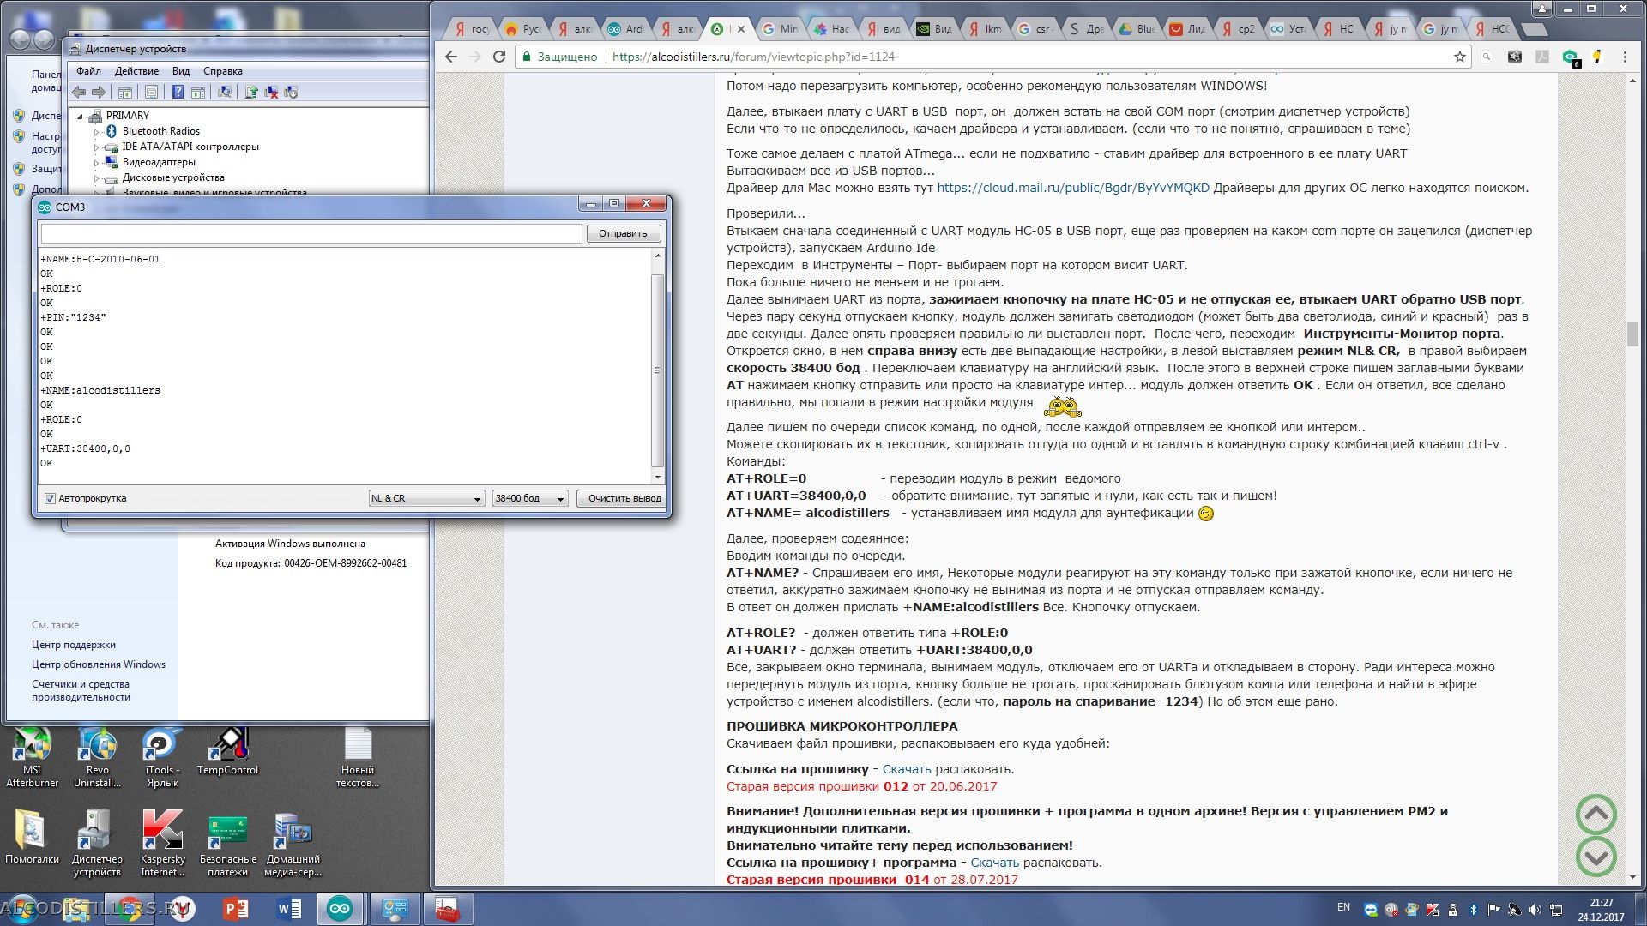Open Безопасные платежи desktop icon

(x=227, y=844)
